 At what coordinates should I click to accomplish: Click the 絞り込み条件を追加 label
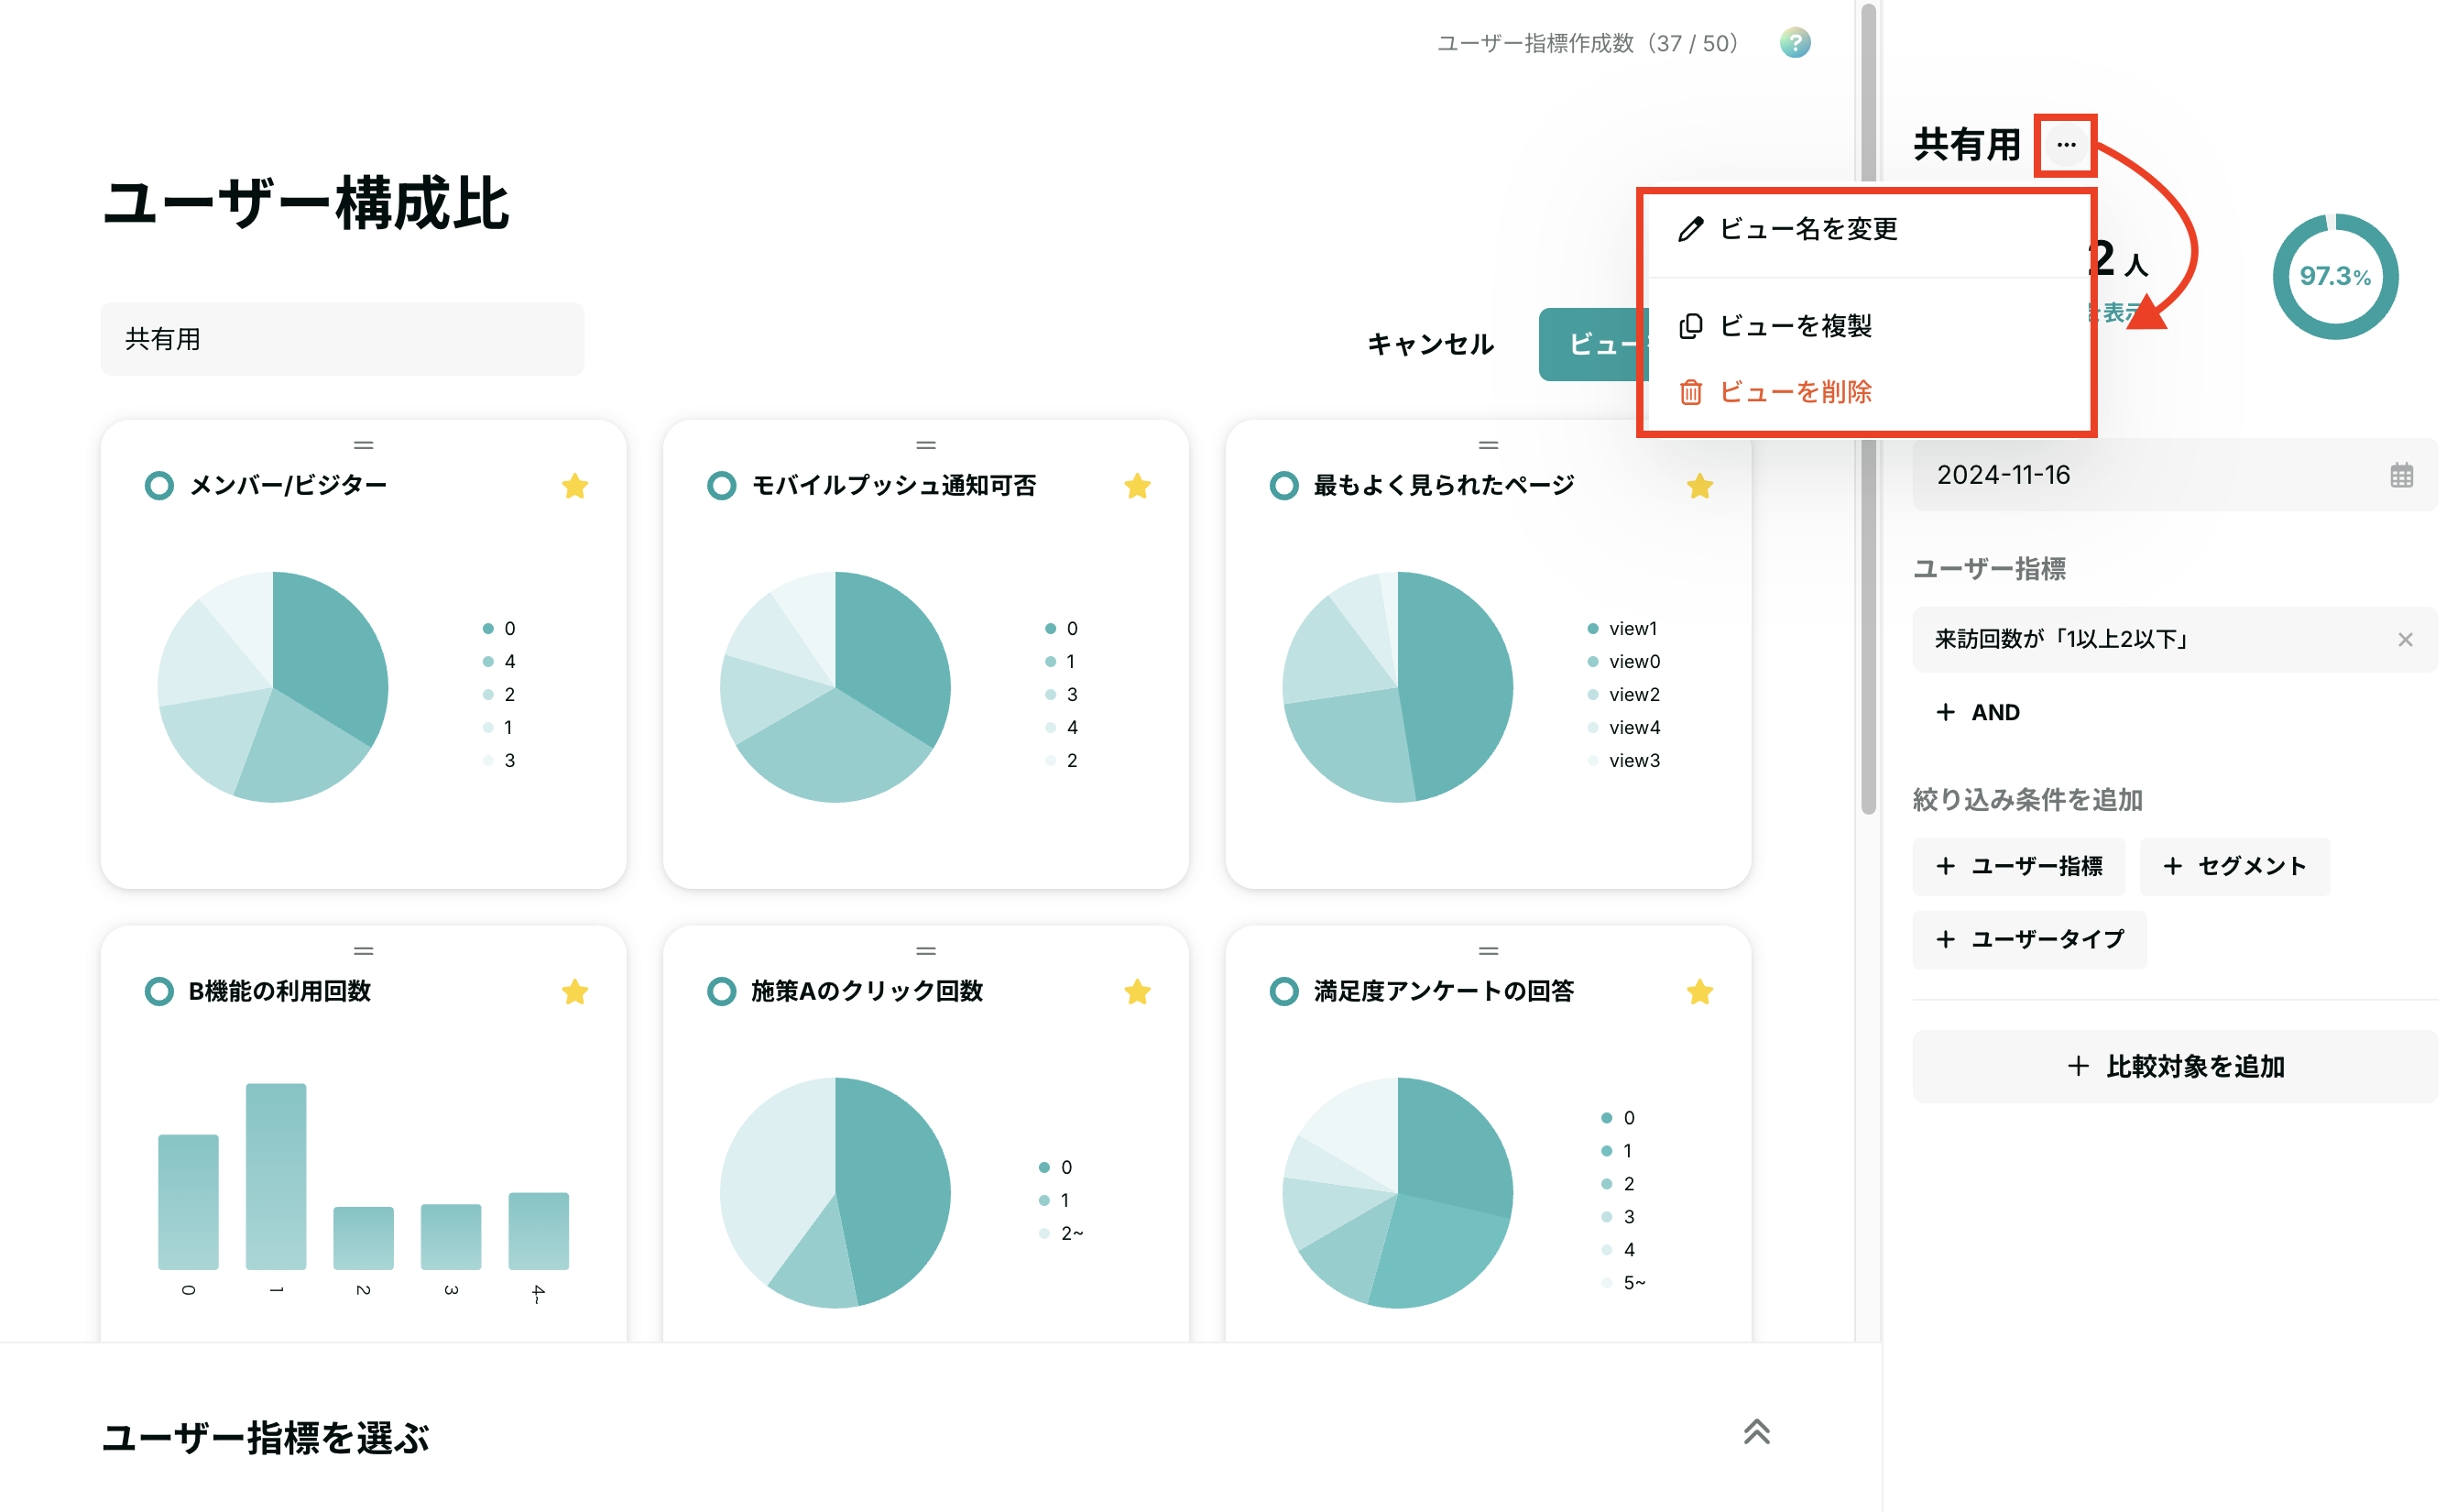pos(2026,800)
